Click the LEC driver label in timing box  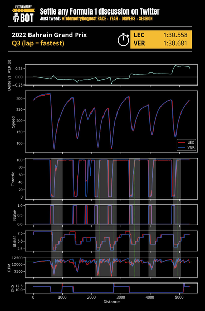[x=139, y=35]
